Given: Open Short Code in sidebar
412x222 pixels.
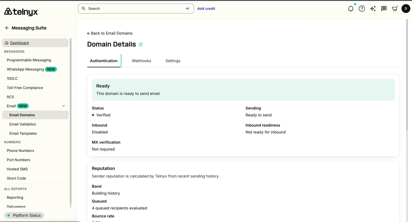Looking at the screenshot, I should coord(16,178).
